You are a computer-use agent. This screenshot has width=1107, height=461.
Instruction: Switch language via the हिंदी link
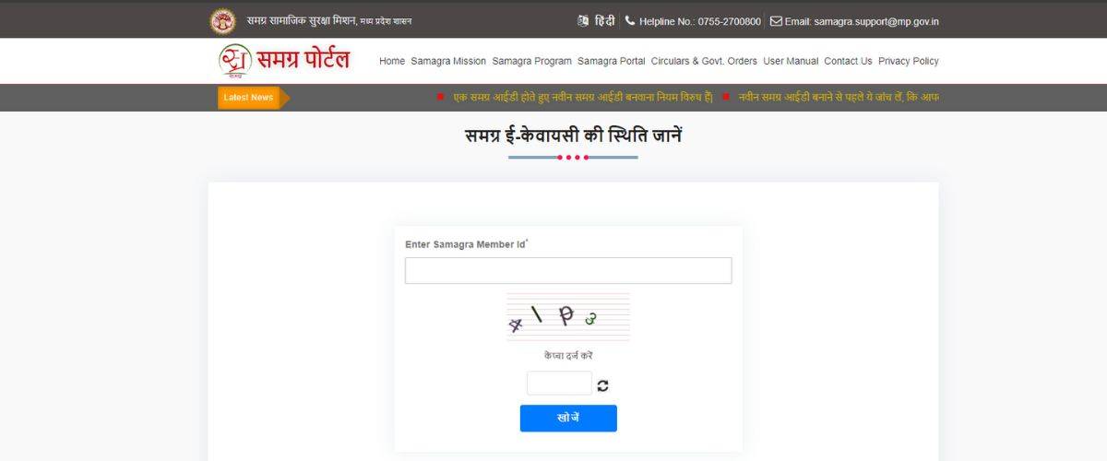604,20
